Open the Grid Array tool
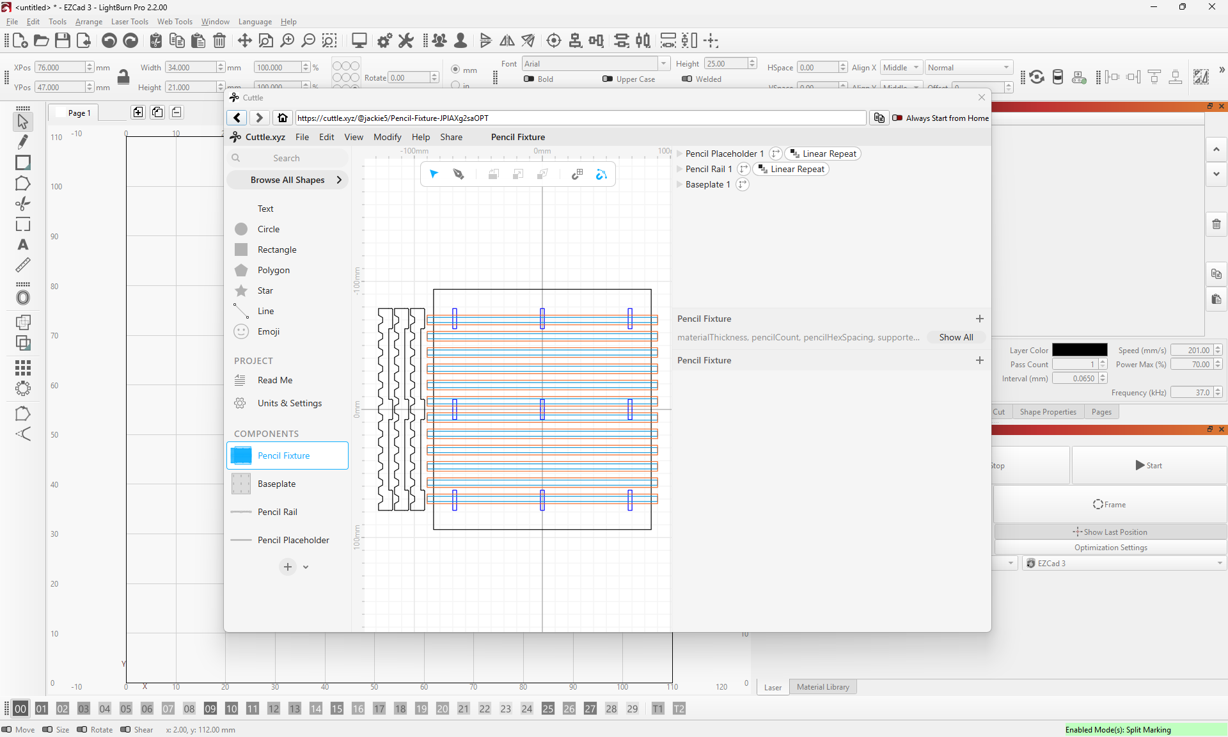1228x737 pixels. pos(23,368)
